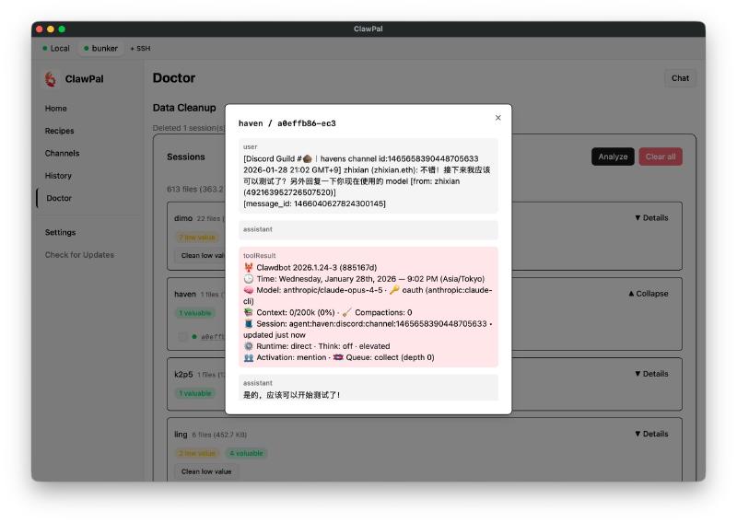Open Channels in the sidebar

62,153
